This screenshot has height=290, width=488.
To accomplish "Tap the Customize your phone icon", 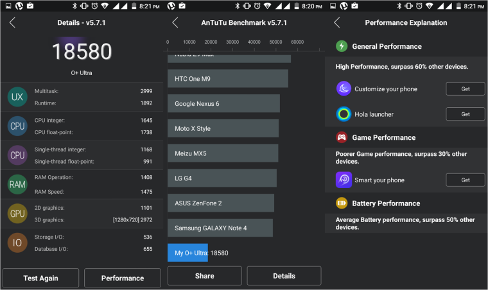I will coord(344,89).
